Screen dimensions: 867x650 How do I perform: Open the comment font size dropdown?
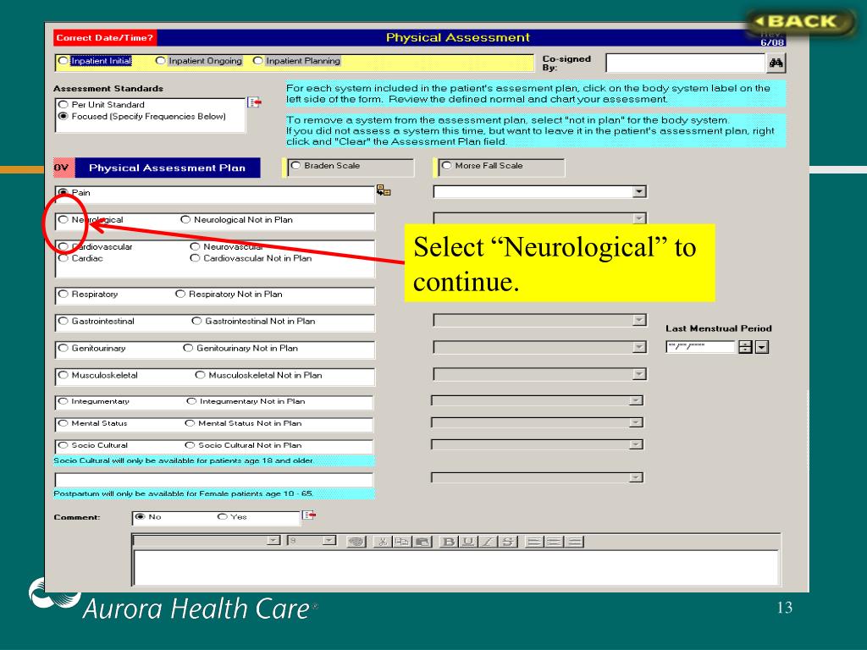(x=329, y=540)
